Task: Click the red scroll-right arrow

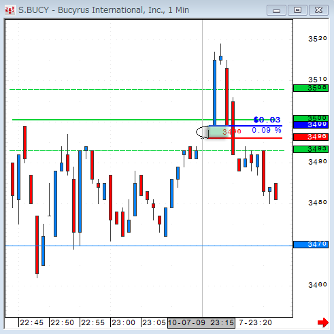Action: [323, 322]
